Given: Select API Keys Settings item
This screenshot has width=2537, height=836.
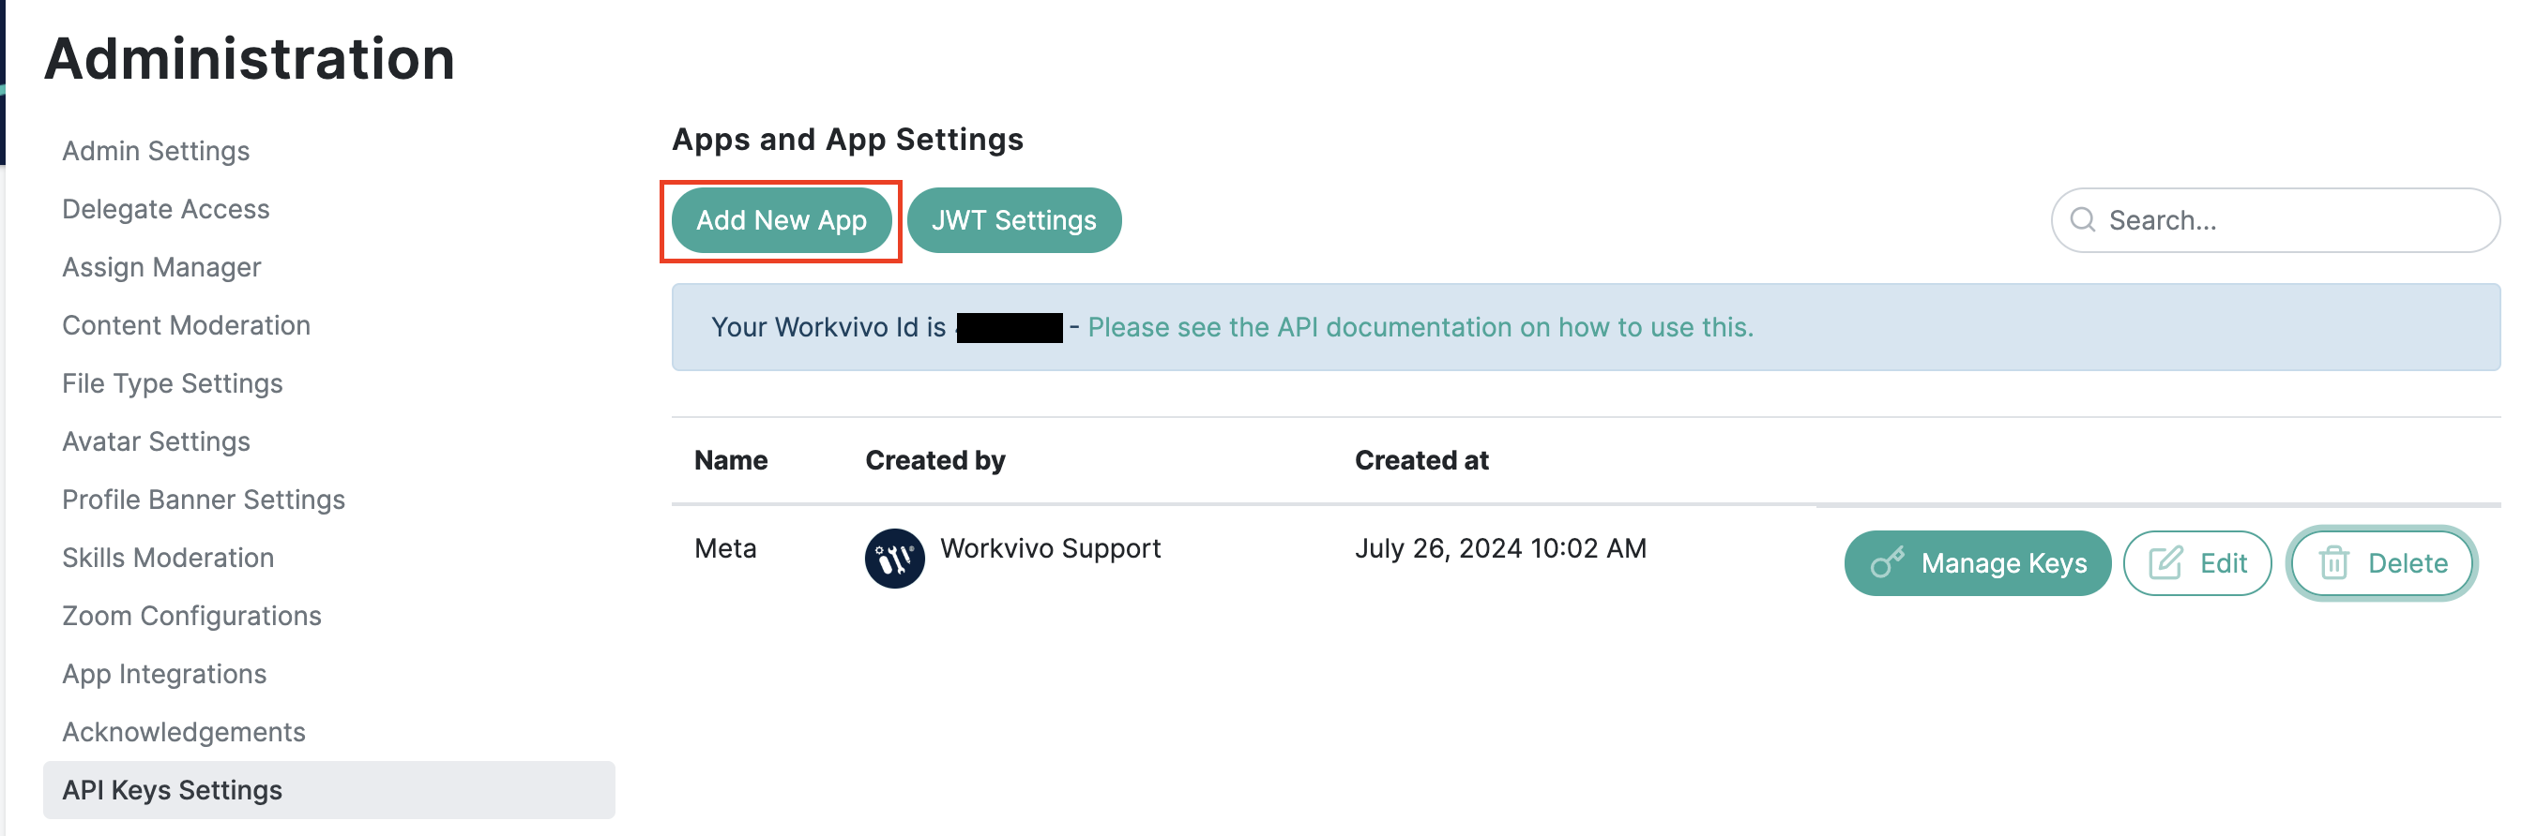Looking at the screenshot, I should (329, 790).
